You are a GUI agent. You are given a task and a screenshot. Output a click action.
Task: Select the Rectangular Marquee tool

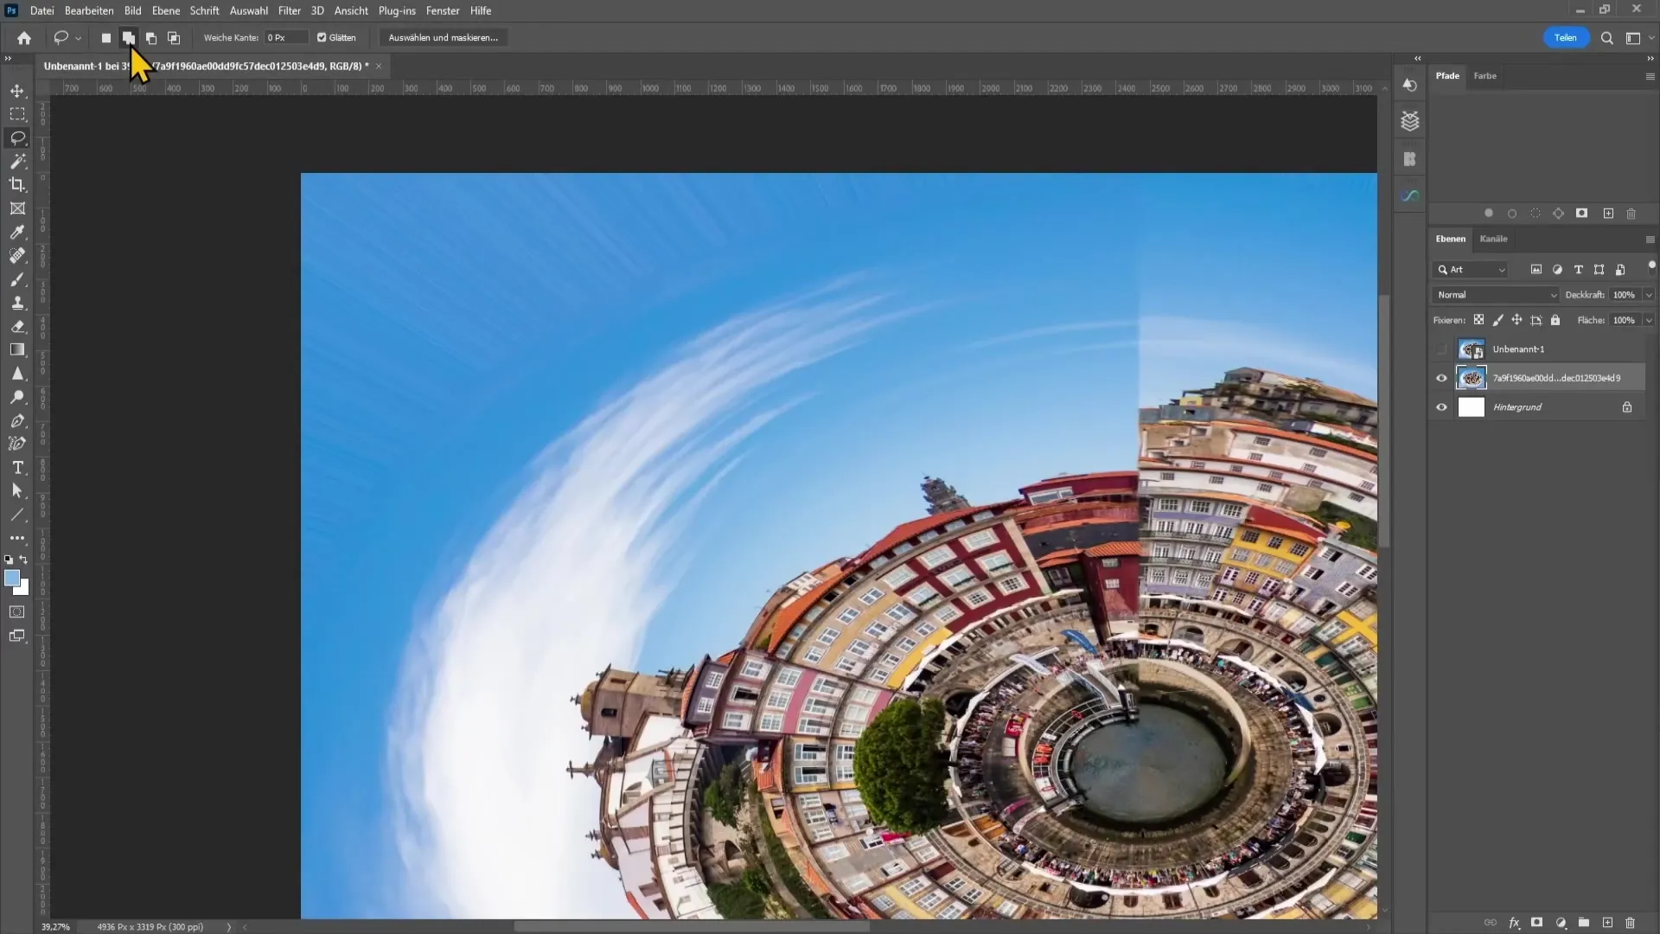[17, 114]
